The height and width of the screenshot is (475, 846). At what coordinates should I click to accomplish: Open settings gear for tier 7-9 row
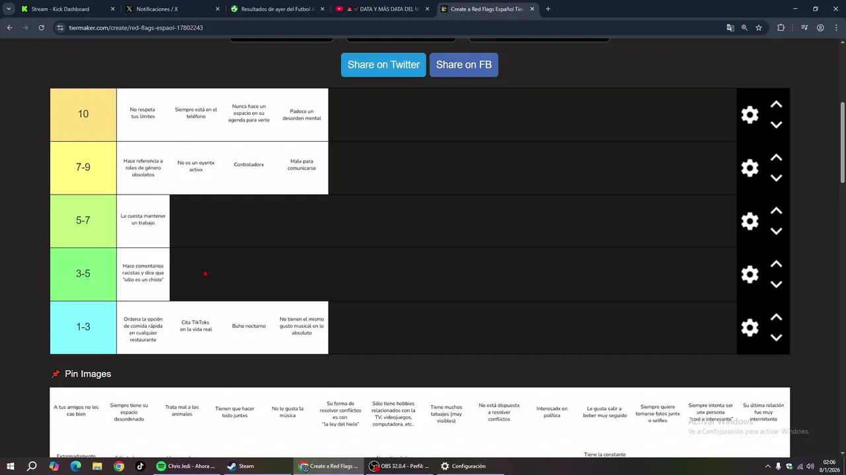pos(750,168)
